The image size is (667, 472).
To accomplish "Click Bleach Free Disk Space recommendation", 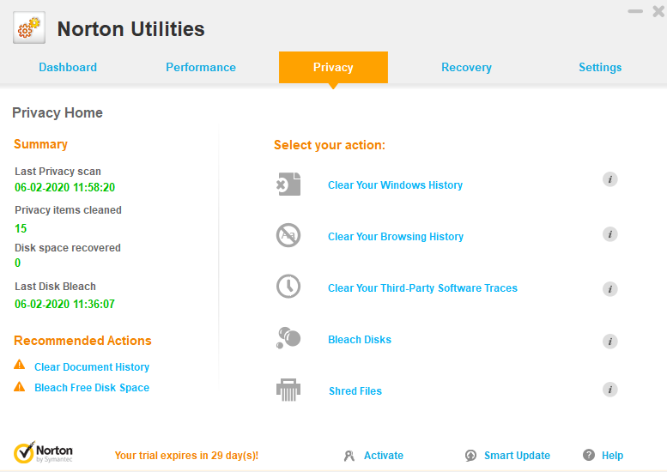I will 92,387.
